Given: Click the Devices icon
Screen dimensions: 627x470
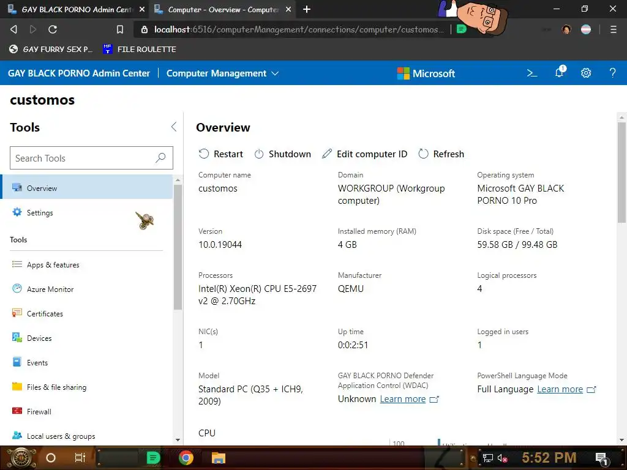Looking at the screenshot, I should click(x=17, y=337).
